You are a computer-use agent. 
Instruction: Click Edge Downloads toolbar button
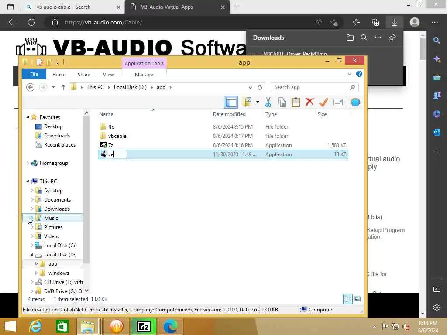(395, 22)
